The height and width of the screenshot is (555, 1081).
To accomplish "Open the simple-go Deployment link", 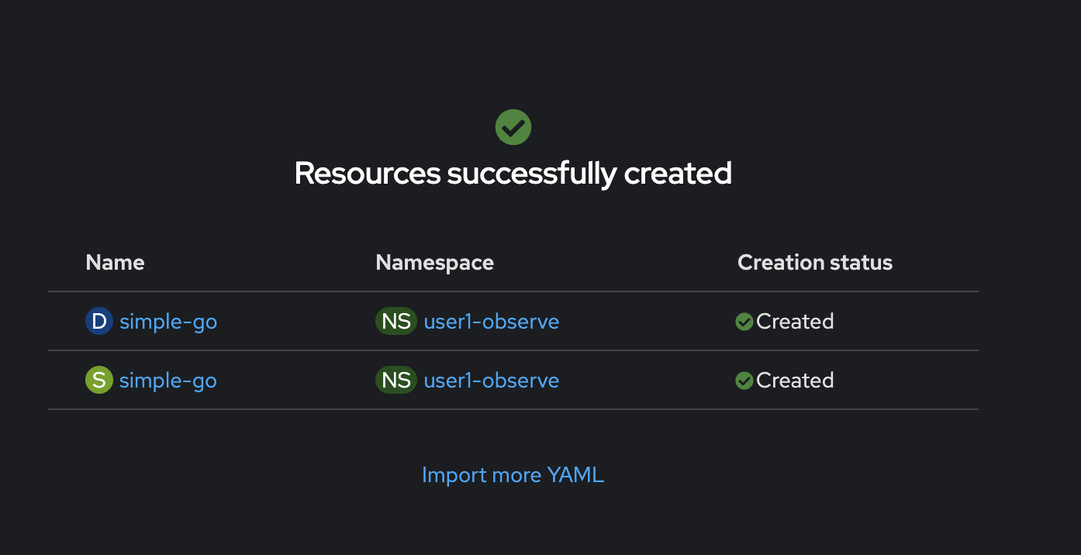I will (x=168, y=322).
